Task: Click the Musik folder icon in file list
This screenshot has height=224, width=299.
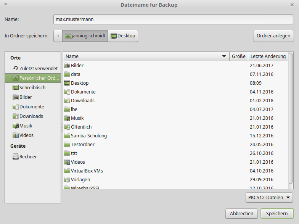Action: point(68,118)
